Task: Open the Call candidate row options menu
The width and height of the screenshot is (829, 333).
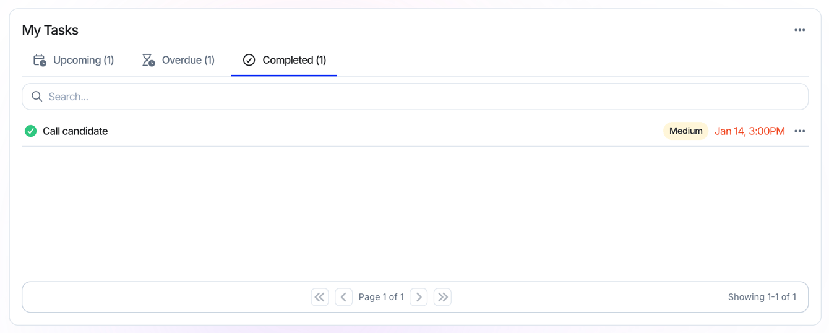Action: point(799,131)
